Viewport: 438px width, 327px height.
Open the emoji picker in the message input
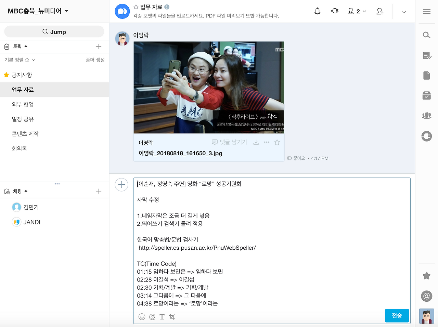(x=141, y=317)
